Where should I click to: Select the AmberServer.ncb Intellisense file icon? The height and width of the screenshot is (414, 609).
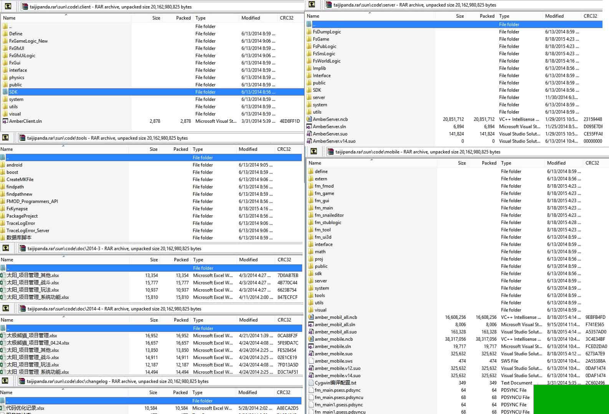[x=309, y=119]
